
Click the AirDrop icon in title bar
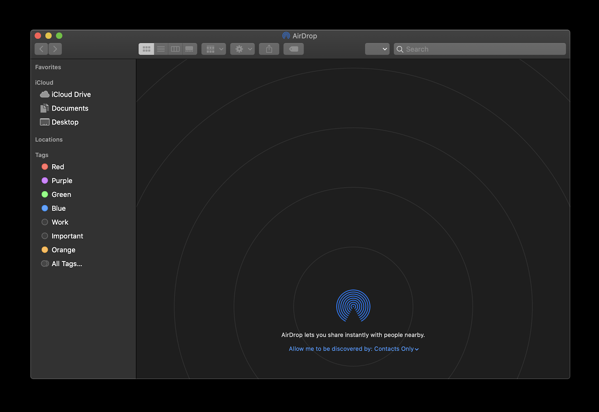point(286,36)
